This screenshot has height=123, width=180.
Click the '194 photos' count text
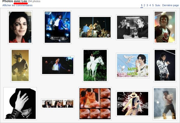(34, 1)
